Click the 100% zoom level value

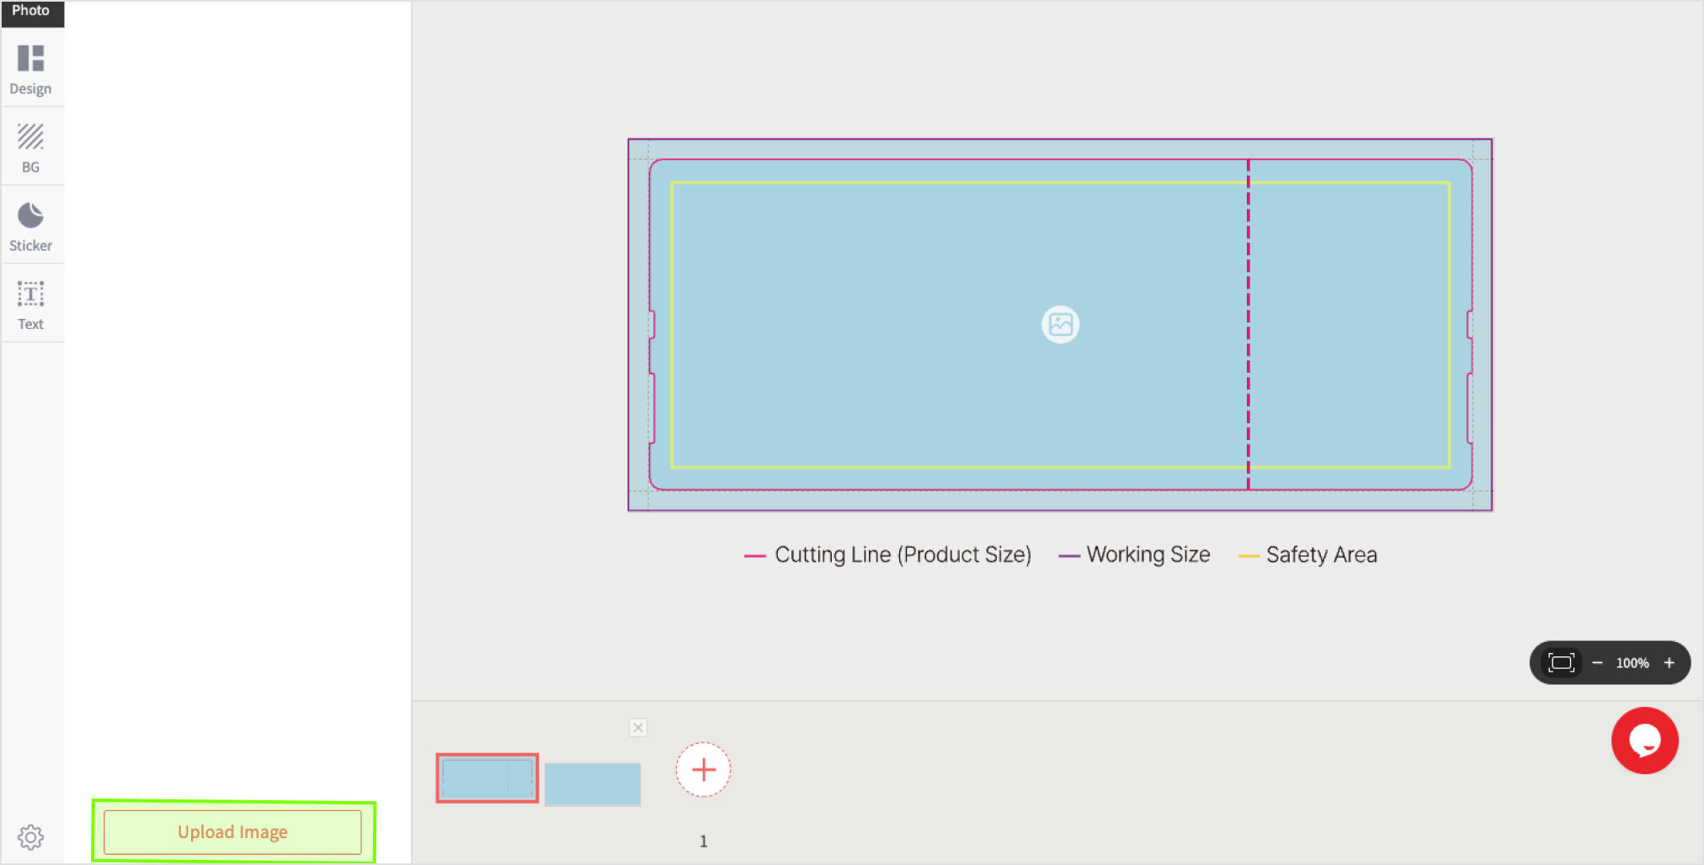(1632, 663)
